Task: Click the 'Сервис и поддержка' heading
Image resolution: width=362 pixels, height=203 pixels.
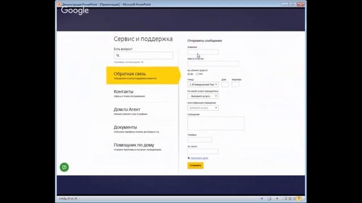Action: (143, 39)
